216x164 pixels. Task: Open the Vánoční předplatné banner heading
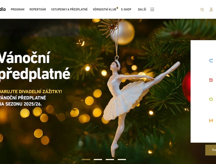pyautogui.click(x=35, y=66)
